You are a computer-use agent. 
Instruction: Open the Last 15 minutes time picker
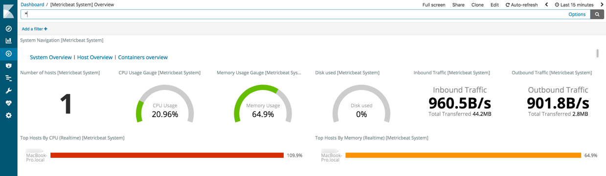[x=574, y=5]
